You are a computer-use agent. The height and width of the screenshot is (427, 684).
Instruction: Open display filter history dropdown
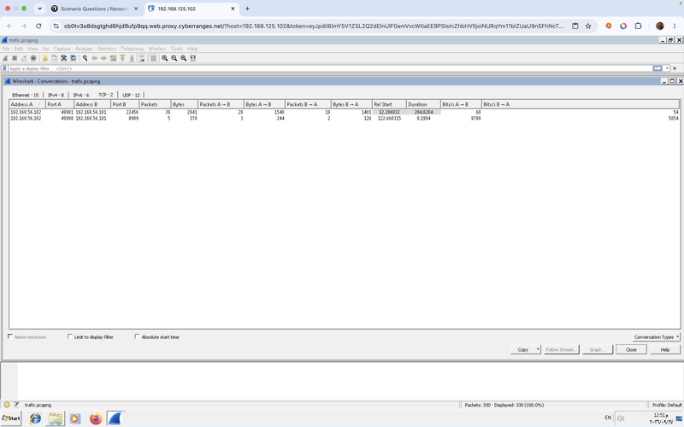coord(667,68)
